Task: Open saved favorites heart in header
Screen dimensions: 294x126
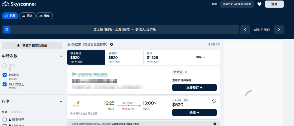Action: pos(259,4)
